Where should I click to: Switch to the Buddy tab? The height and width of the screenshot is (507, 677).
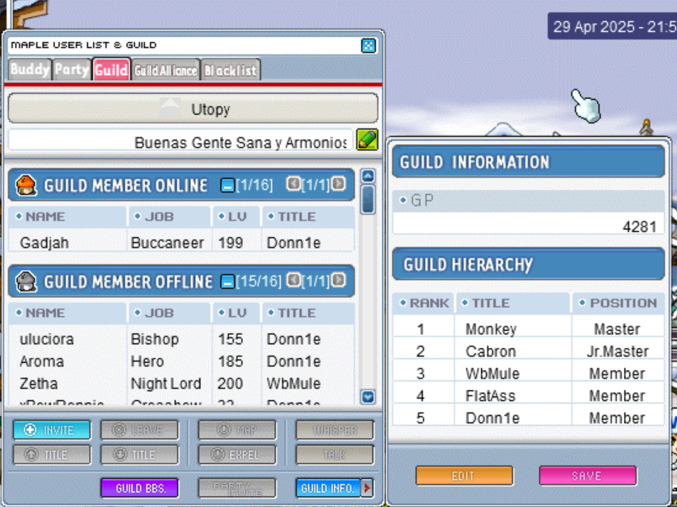[30, 70]
